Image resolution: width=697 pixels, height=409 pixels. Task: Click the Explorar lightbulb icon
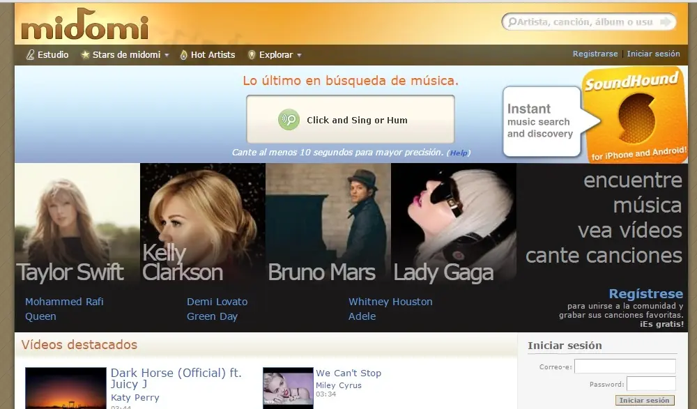[252, 54]
